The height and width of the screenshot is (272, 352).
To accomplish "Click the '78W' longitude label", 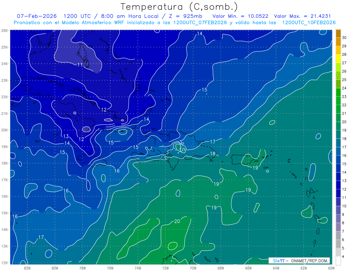I will [82, 268].
